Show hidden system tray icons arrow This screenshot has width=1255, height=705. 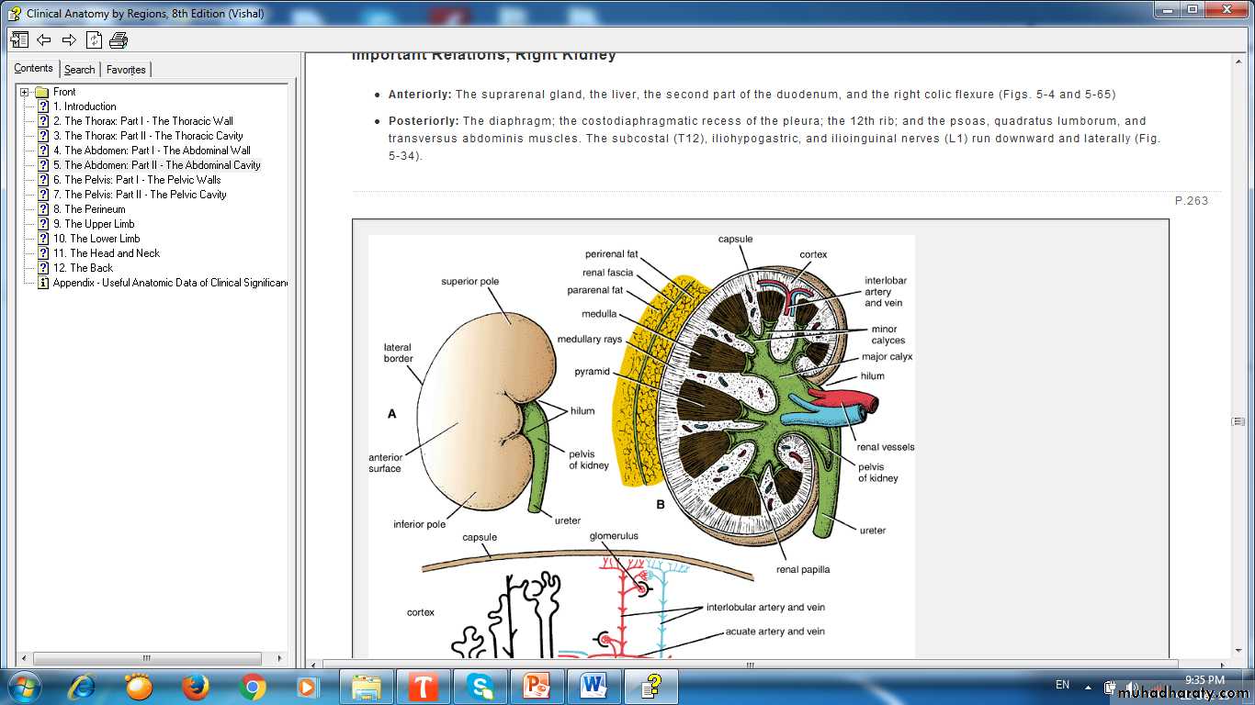click(x=1089, y=686)
